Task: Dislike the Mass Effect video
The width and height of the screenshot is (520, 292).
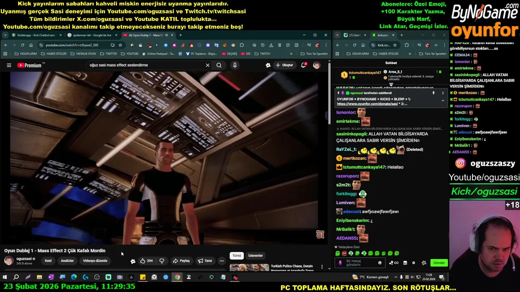Action: point(162,261)
